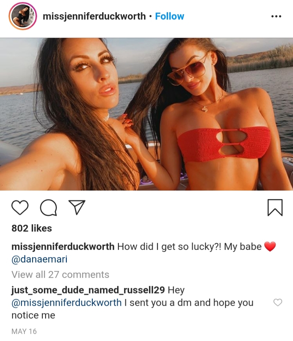The height and width of the screenshot is (341, 293).
Task: Open missjenniferduckworth profile from the header
Action: tap(94, 16)
